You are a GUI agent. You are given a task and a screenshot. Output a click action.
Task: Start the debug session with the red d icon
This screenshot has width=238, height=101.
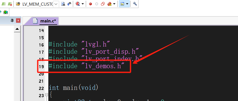pyautogui.click(x=78, y=4)
